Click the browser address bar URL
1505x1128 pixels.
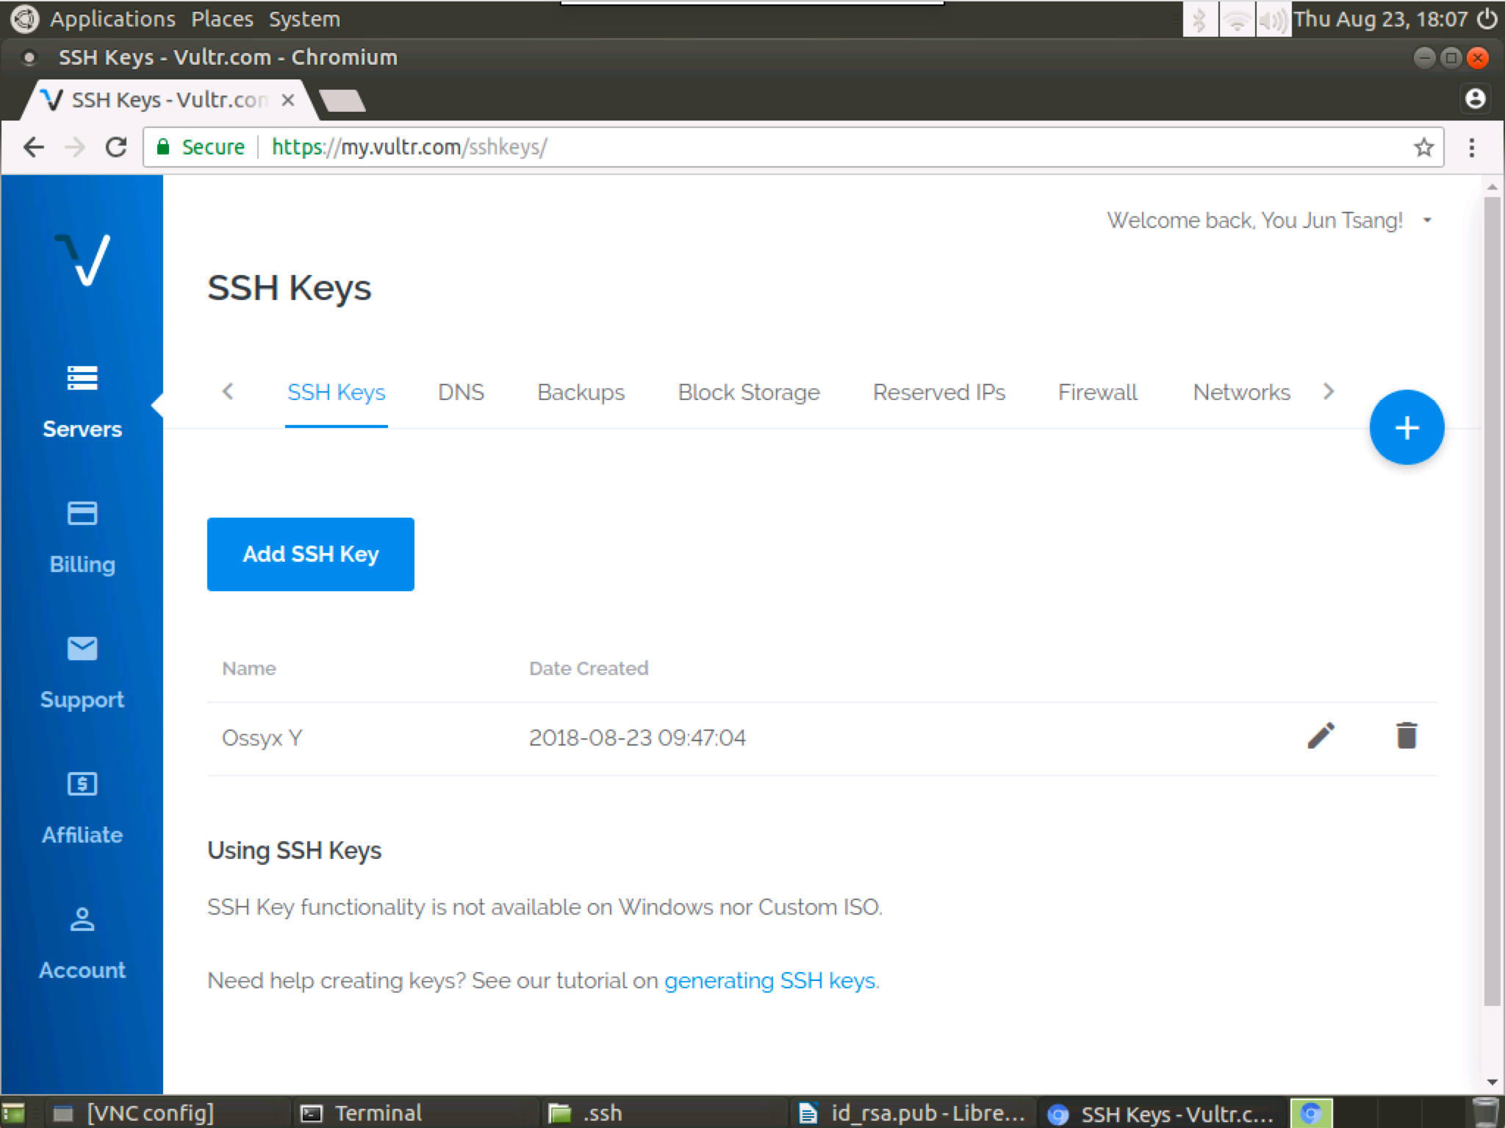tap(409, 147)
